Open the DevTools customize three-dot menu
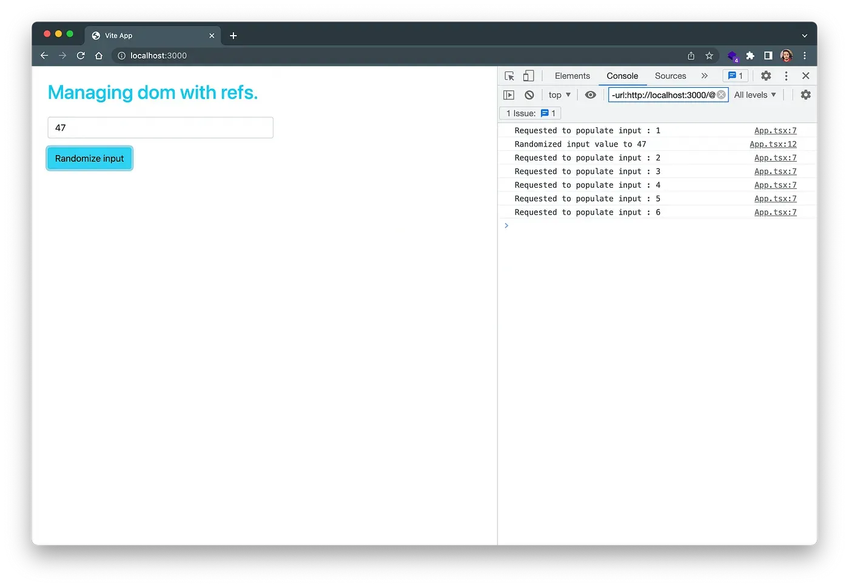 786,76
